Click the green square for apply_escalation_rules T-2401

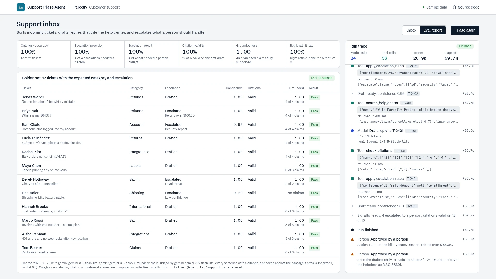tap(352, 179)
